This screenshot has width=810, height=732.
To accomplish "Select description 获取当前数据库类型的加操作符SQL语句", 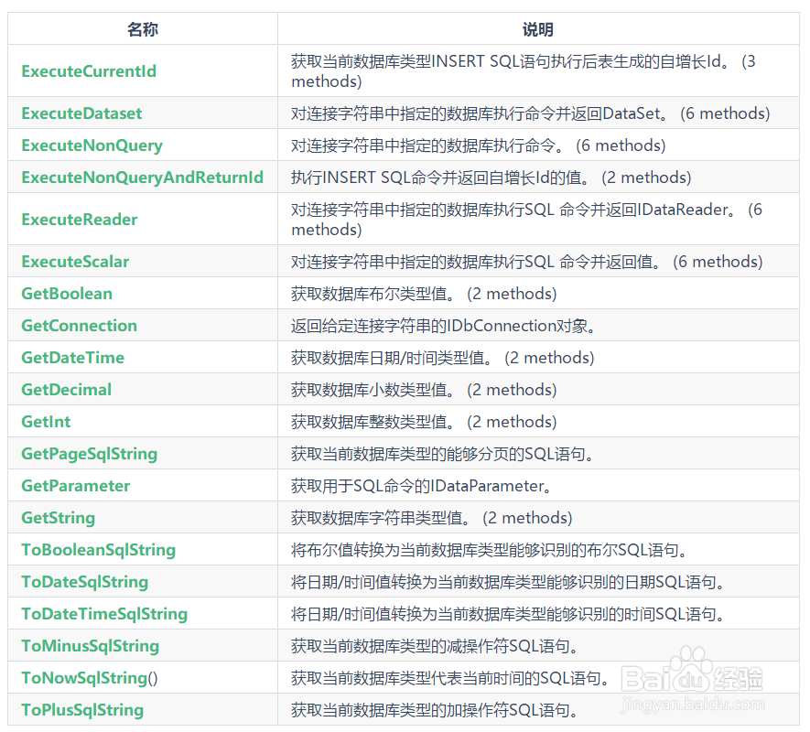I will [x=435, y=710].
